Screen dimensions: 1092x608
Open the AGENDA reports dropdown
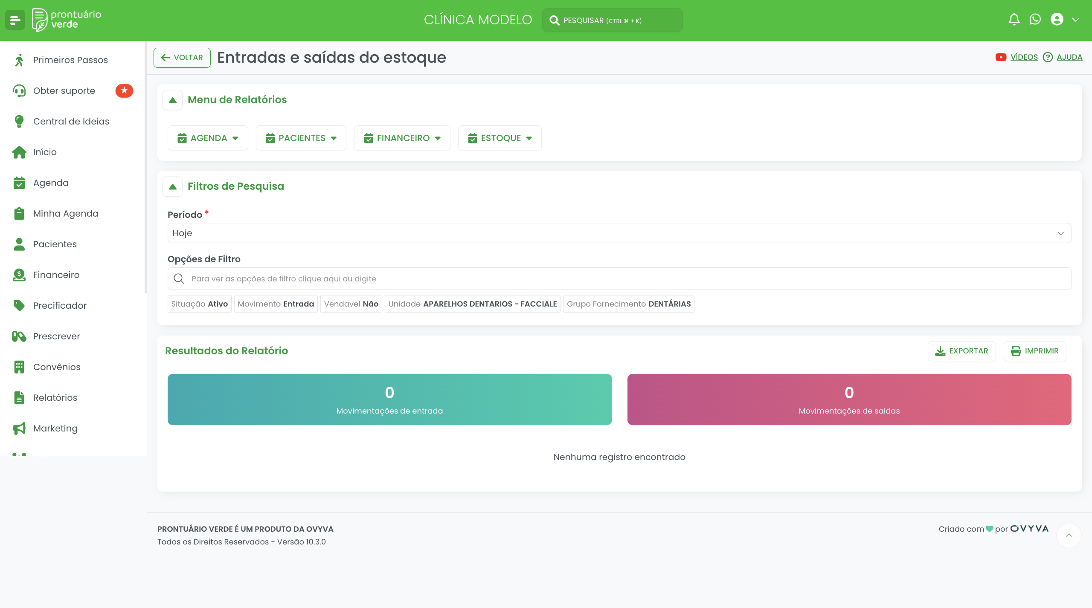(208, 138)
